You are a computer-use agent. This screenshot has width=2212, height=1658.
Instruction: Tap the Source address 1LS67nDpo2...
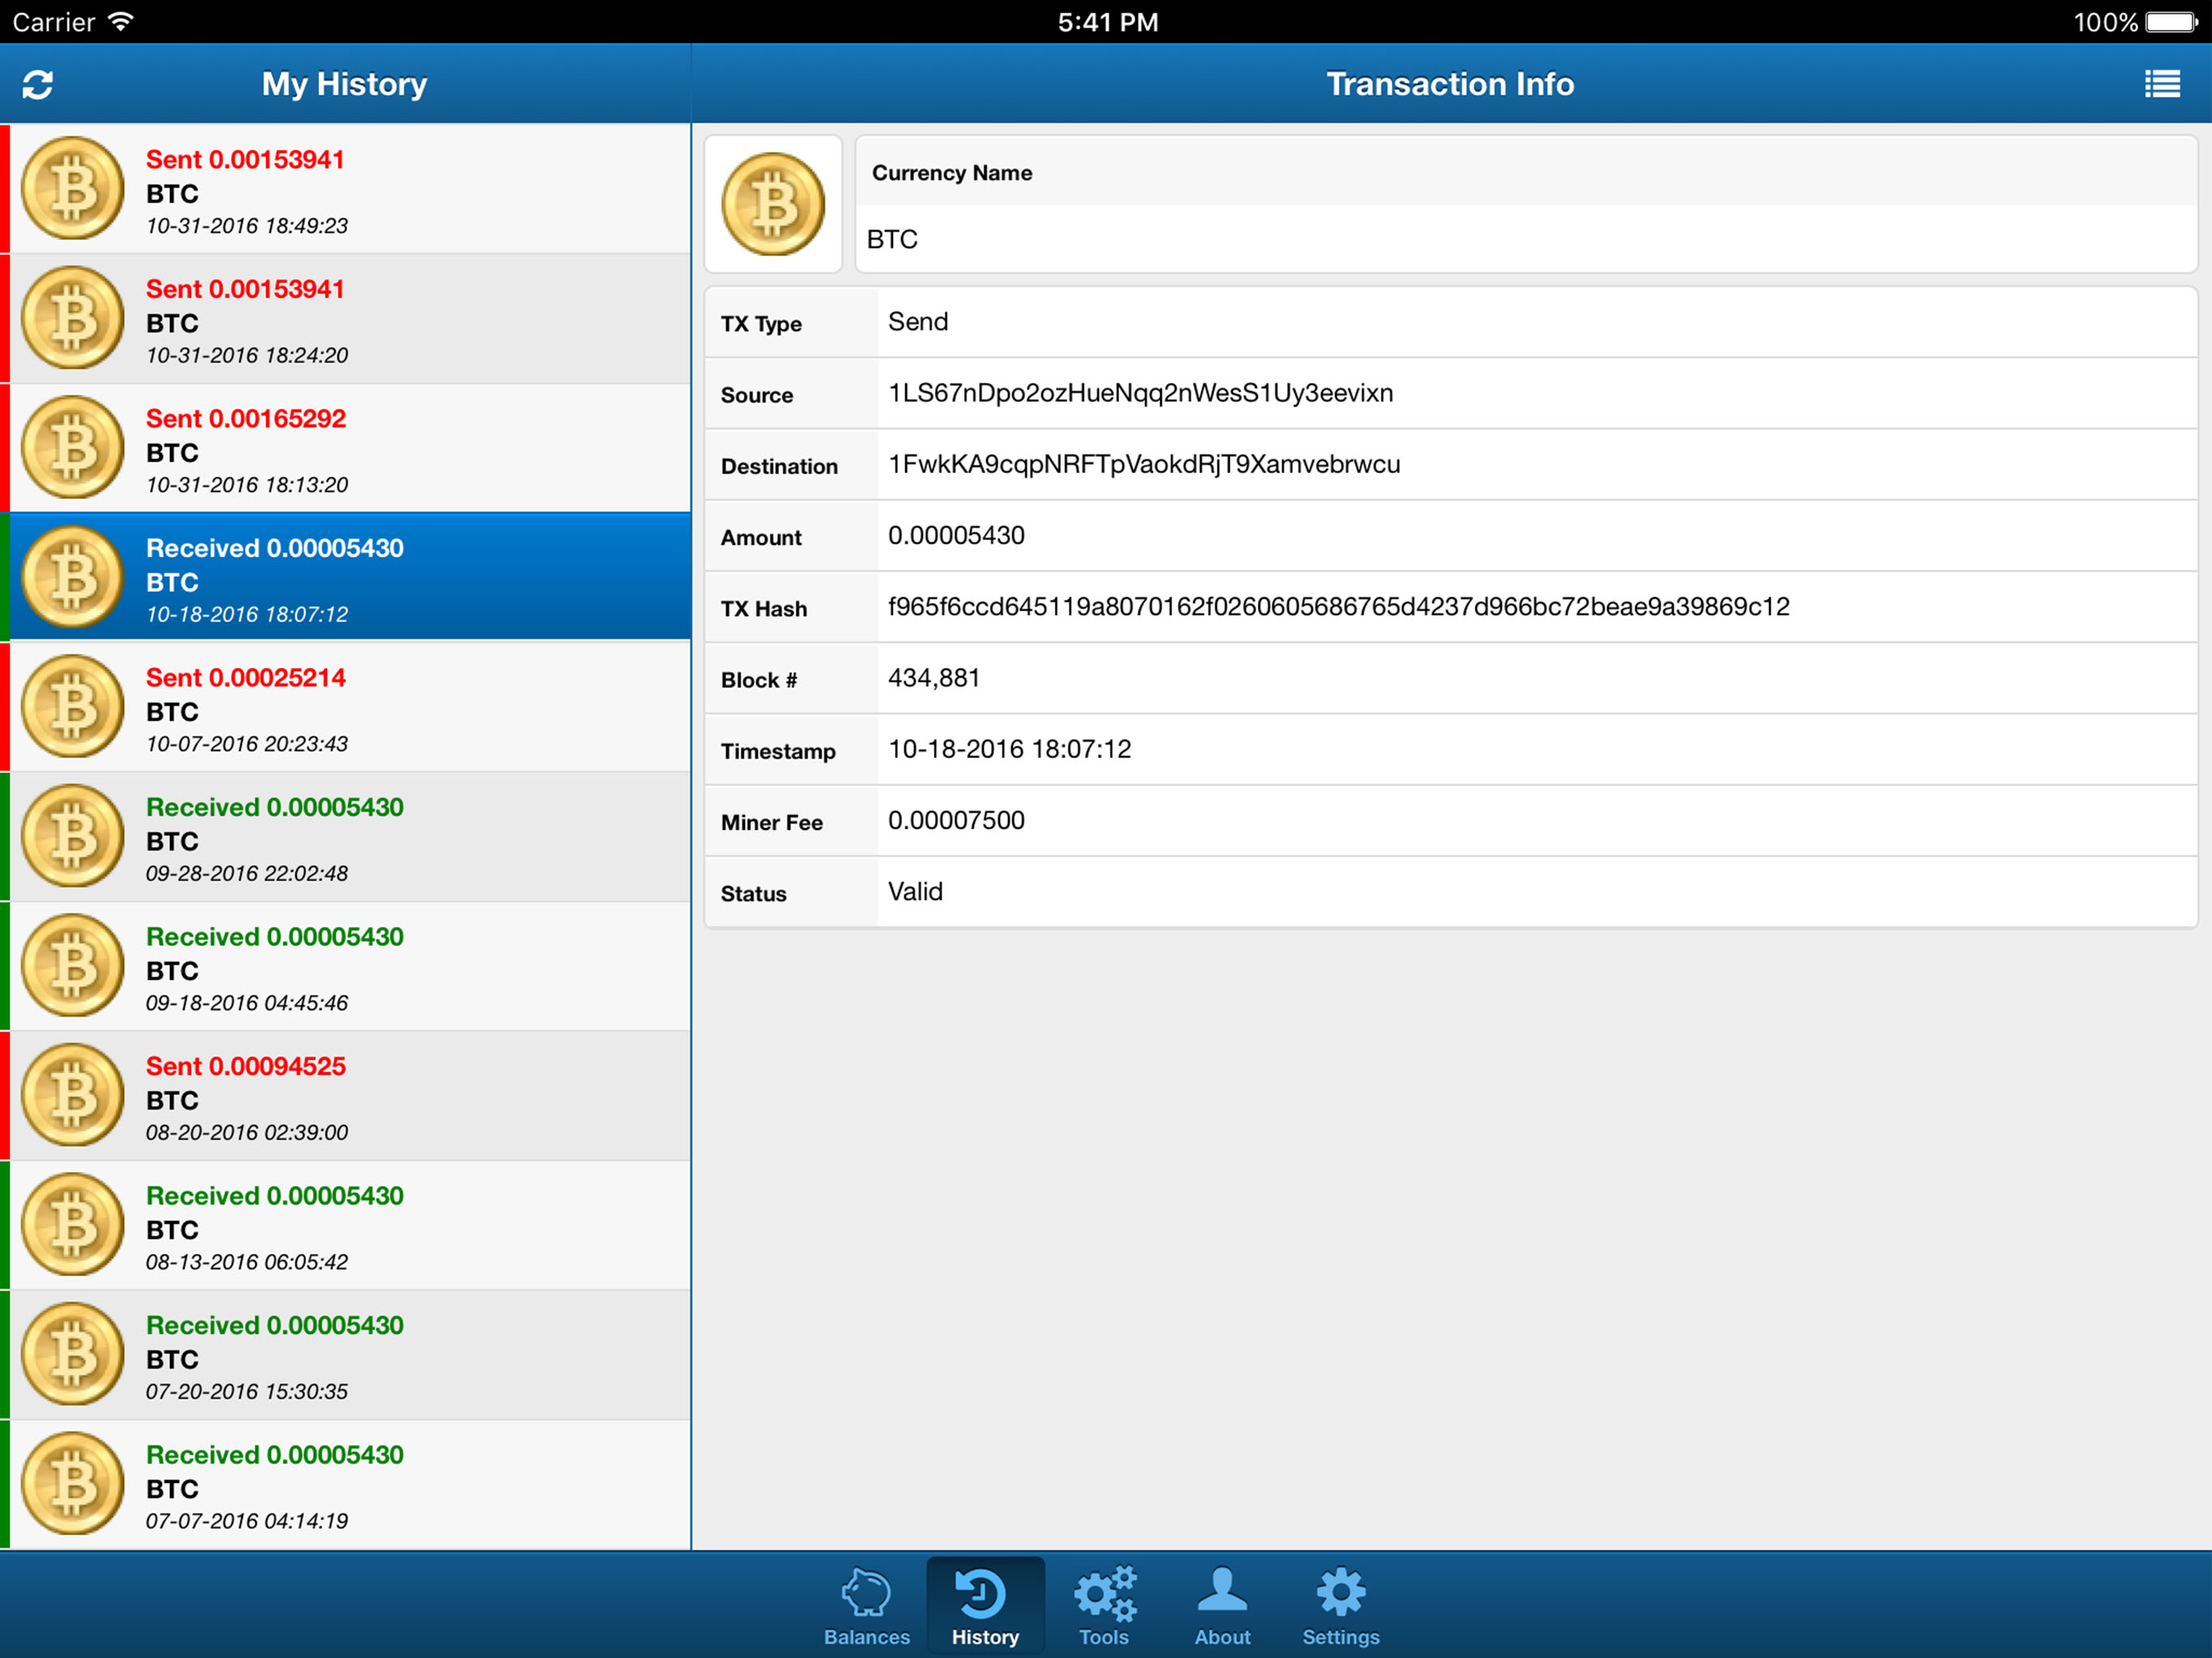click(x=1140, y=393)
